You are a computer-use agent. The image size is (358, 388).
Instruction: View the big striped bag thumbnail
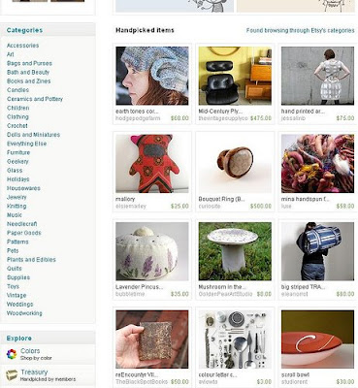point(317,251)
